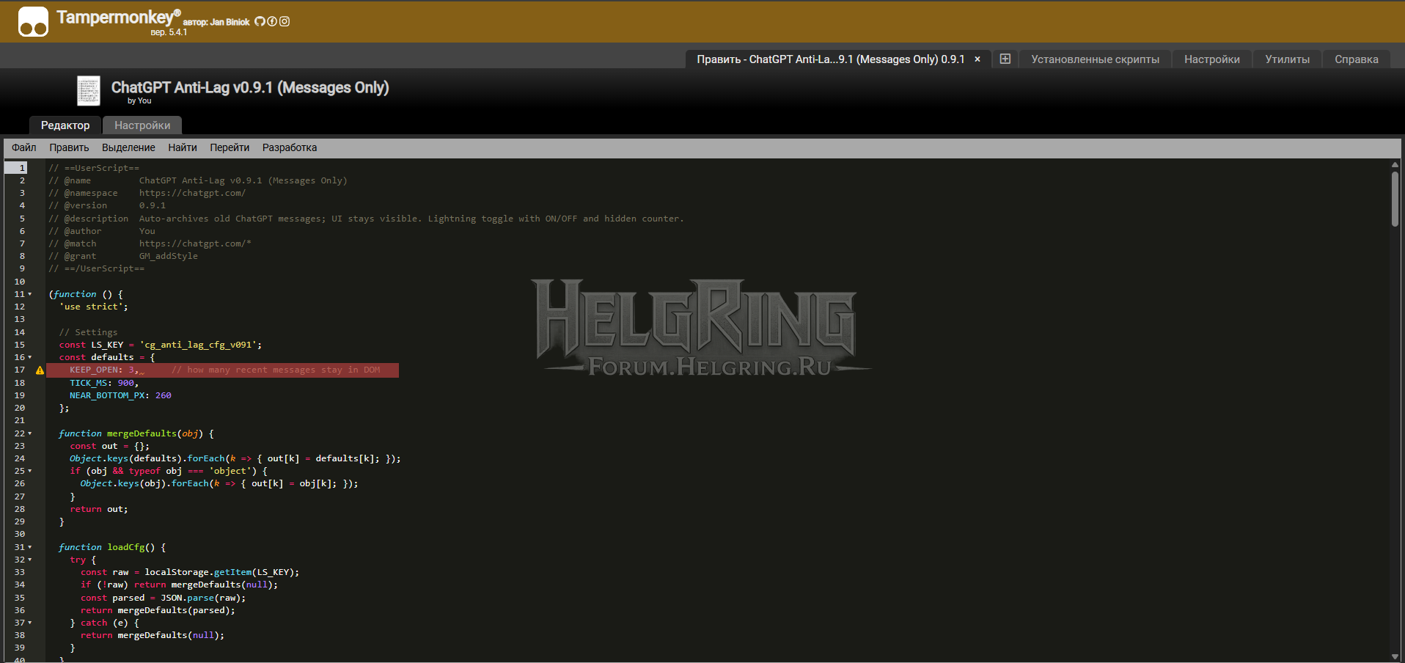Screen dimensions: 1405x663
Task: Close the ChatGPT Anti-Lag editing tab
Action: (977, 59)
